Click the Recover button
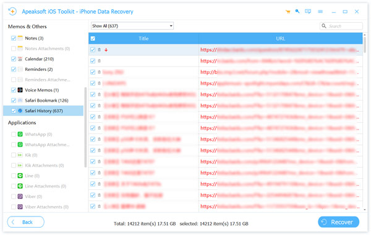371x235 pixels. 338,222
